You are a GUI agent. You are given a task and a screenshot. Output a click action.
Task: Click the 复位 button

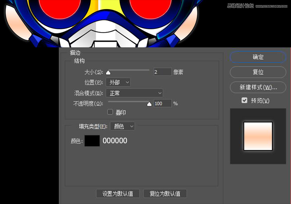[258, 72]
